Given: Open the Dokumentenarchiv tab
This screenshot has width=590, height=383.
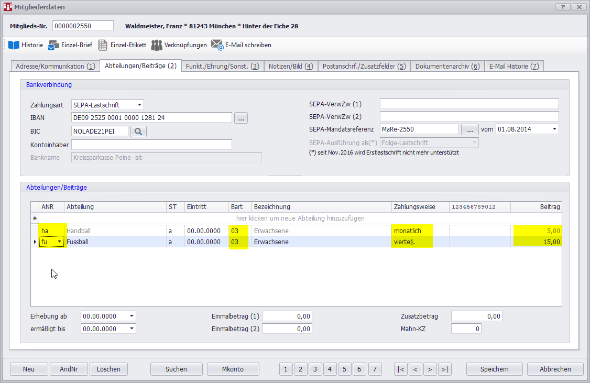Looking at the screenshot, I should [x=447, y=67].
